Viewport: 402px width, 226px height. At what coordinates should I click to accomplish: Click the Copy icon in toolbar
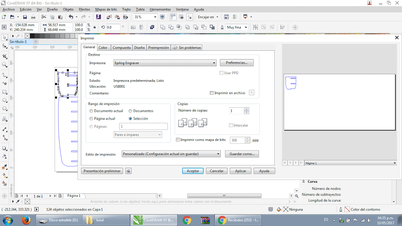pyautogui.click(x=52, y=17)
